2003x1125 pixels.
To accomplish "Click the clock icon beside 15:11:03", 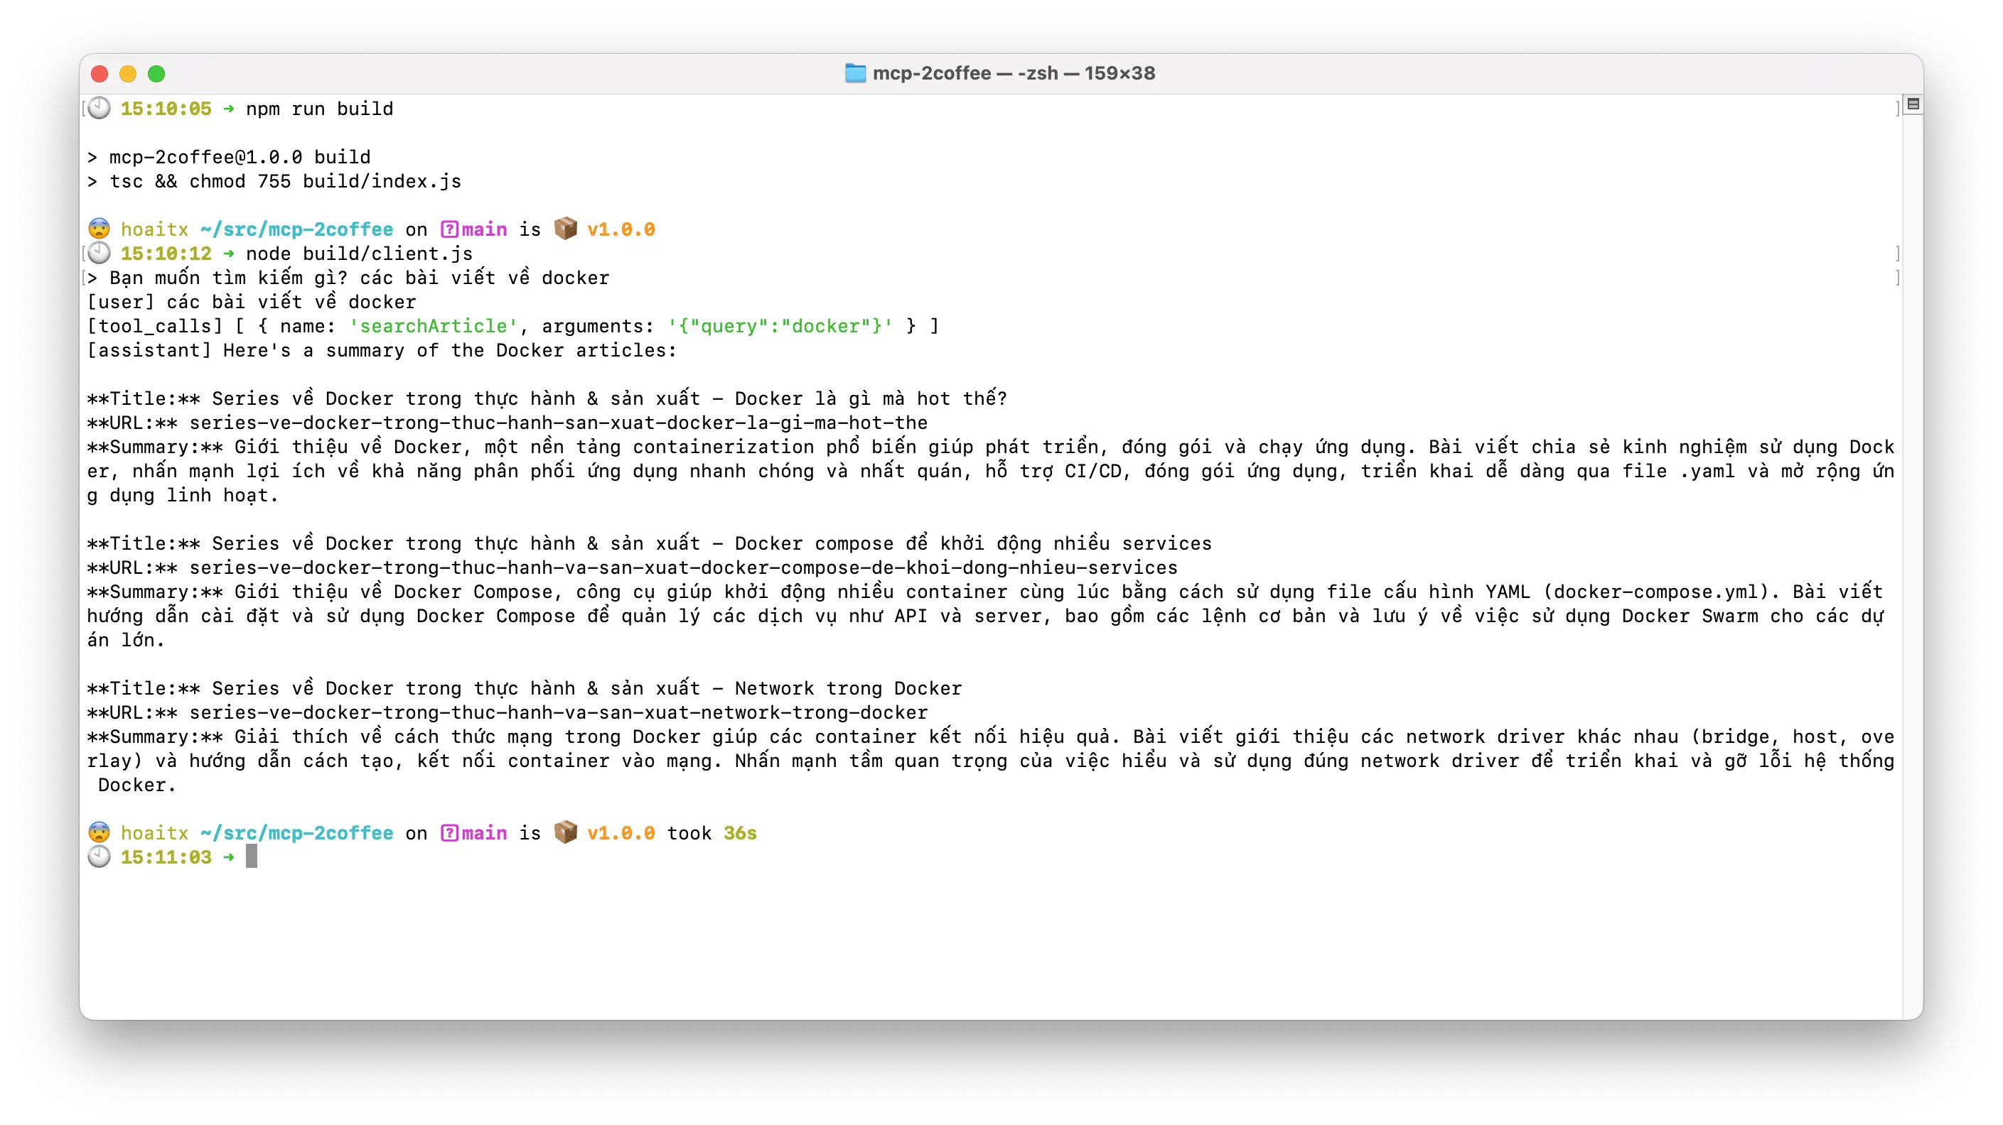I will pyautogui.click(x=99, y=857).
